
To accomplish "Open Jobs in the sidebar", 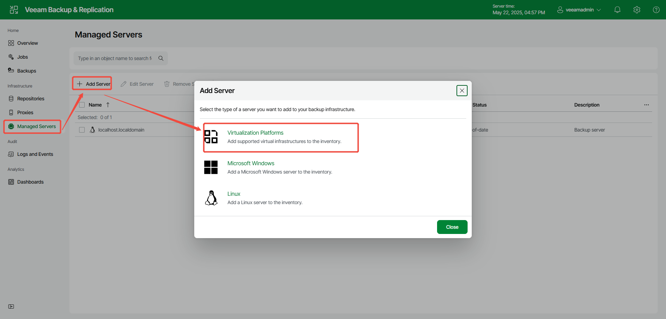I will [23, 57].
